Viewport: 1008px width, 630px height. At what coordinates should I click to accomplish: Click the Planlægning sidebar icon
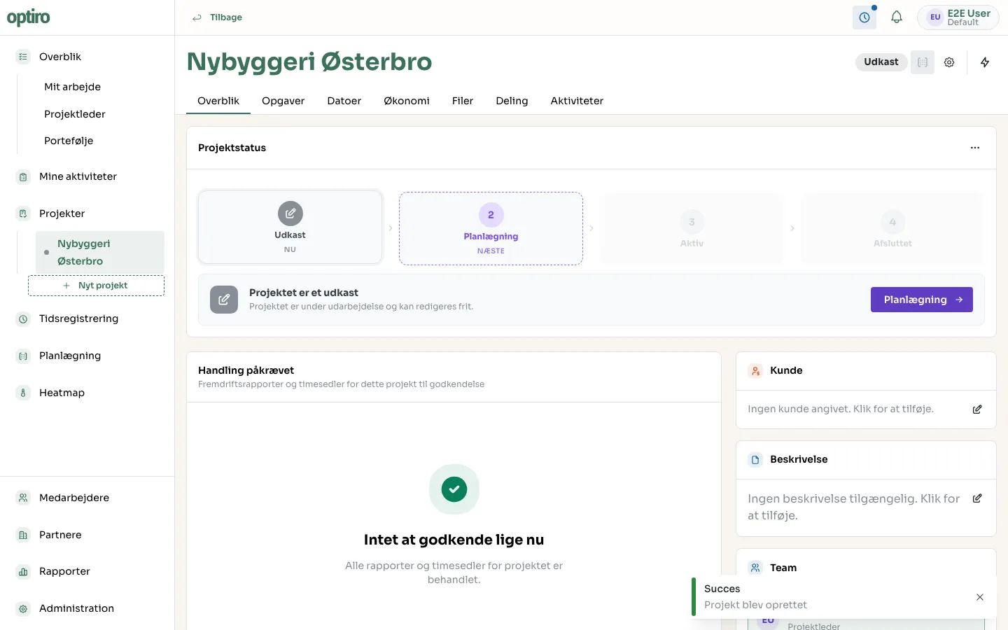23,356
